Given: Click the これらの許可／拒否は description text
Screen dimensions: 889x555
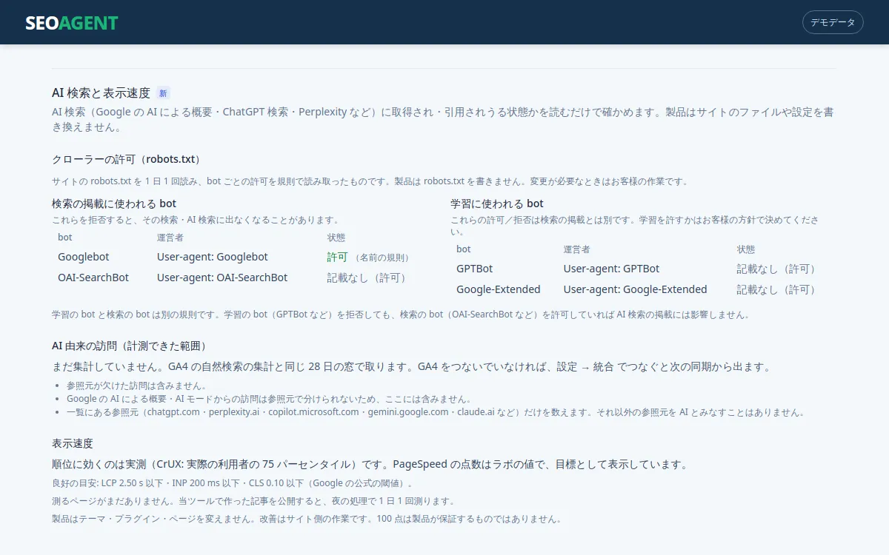Looking at the screenshot, I should [x=636, y=226].
